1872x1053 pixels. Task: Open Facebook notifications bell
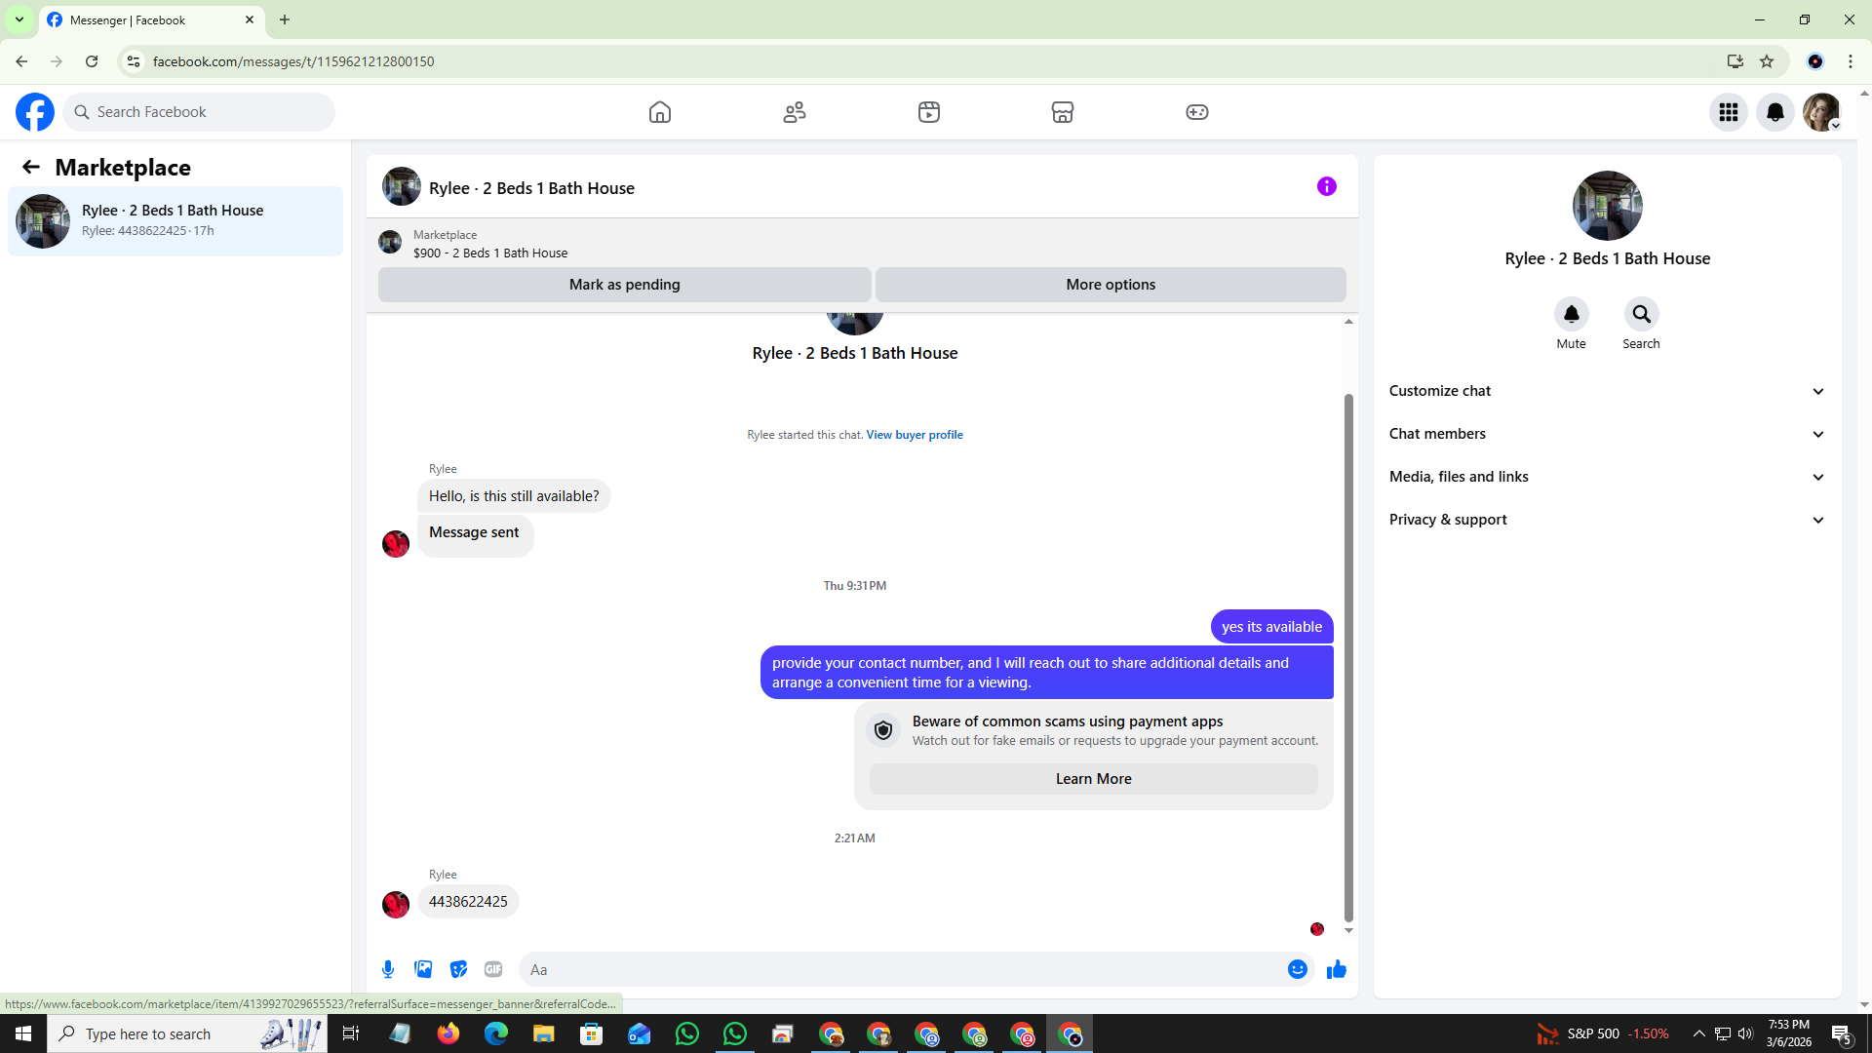tap(1774, 112)
